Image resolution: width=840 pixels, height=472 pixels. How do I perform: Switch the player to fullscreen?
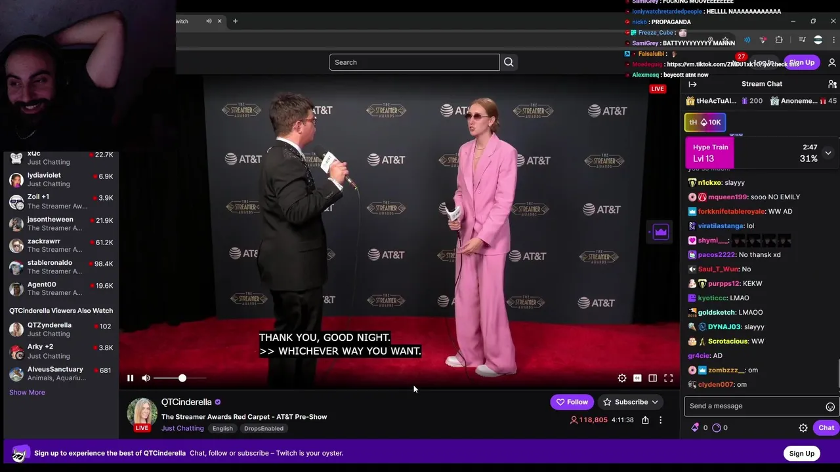click(668, 378)
